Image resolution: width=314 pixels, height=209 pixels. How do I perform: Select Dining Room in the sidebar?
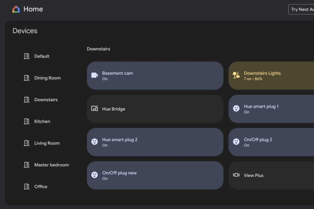point(47,78)
